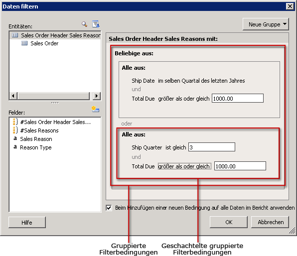Click the 'oder' operator between groups
The height and width of the screenshot is (256, 297).
click(x=127, y=124)
